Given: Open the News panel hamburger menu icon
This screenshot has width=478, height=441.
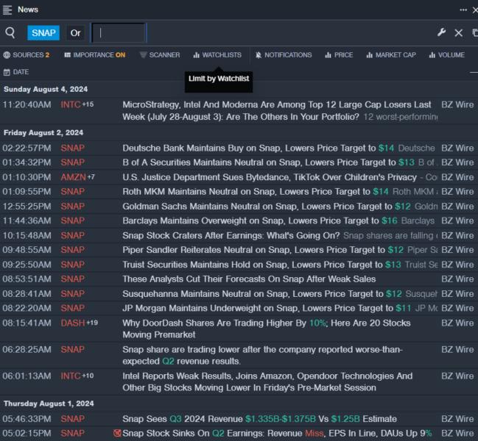Looking at the screenshot, I should click(x=7, y=10).
